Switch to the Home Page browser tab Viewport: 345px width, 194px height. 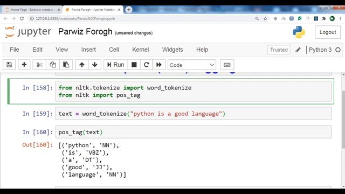pyautogui.click(x=32, y=10)
